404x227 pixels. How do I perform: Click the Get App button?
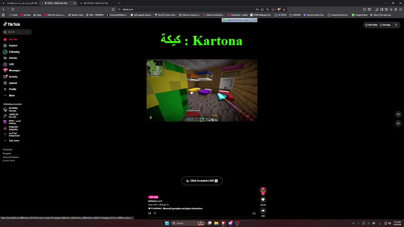coord(385,25)
